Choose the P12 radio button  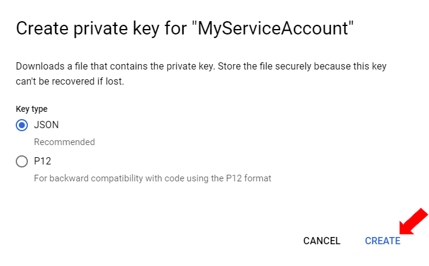22,161
